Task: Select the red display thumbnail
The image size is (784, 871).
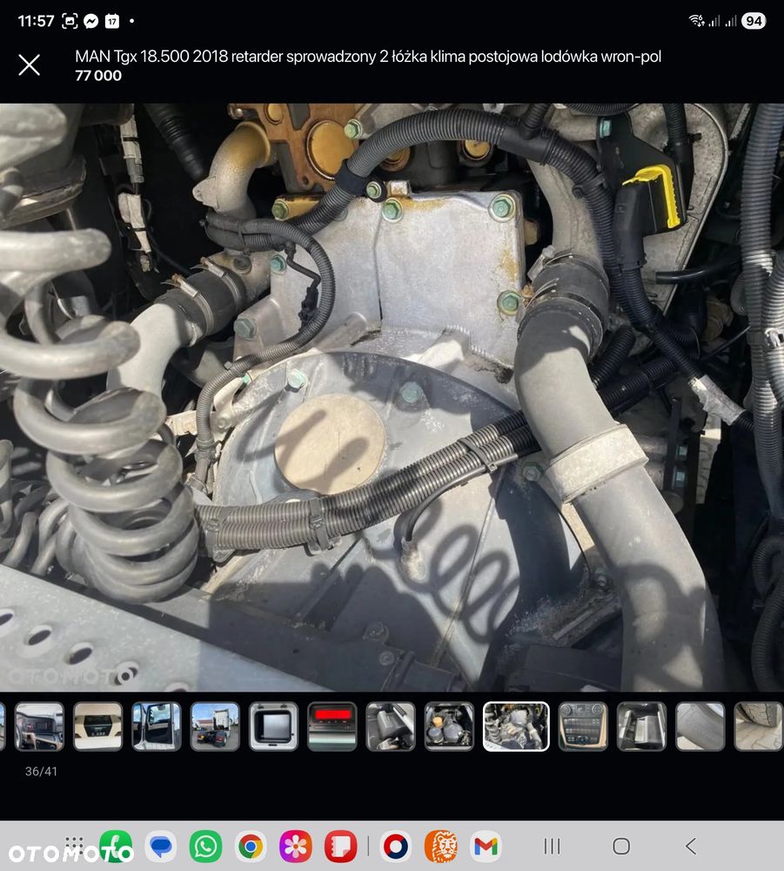Action: tap(332, 726)
